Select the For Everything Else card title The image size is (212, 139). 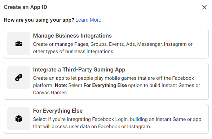point(58,111)
